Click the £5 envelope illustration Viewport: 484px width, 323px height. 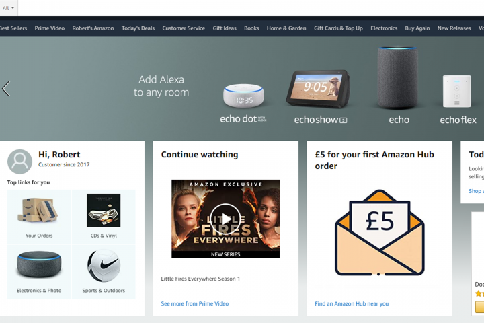click(x=380, y=232)
